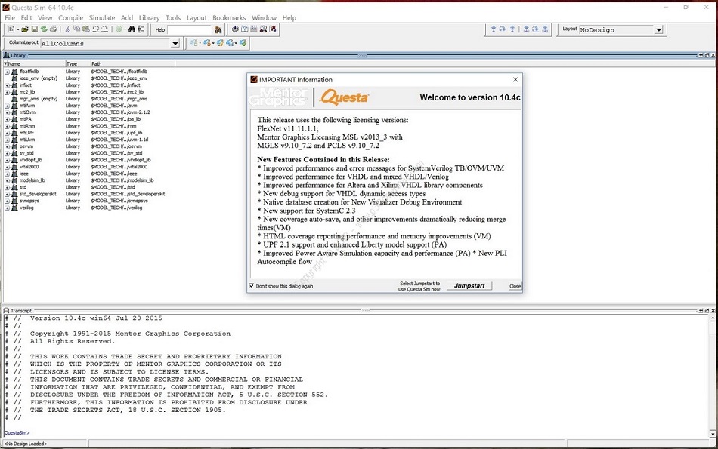The image size is (718, 449).
Task: Open the Bookmarks menu
Action: pyautogui.click(x=229, y=18)
